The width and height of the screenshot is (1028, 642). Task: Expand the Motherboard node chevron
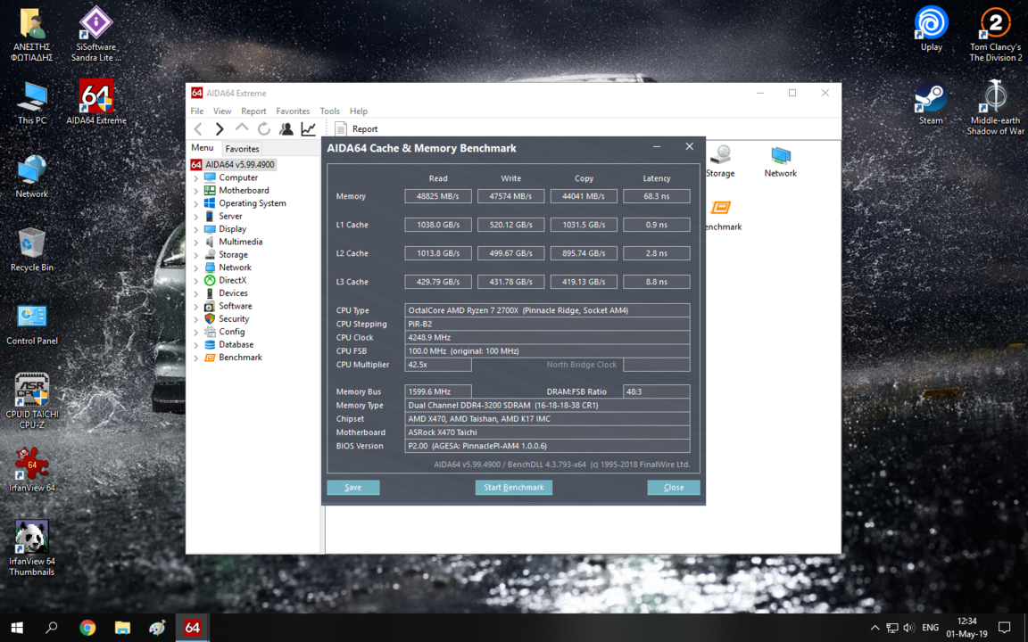196,191
